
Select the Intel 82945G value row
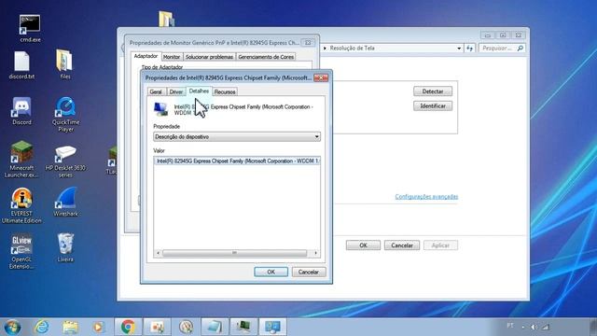click(x=237, y=161)
